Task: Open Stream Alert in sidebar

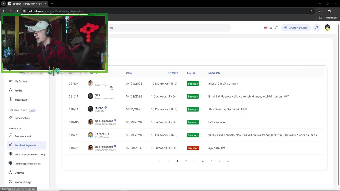Action: 22,100
